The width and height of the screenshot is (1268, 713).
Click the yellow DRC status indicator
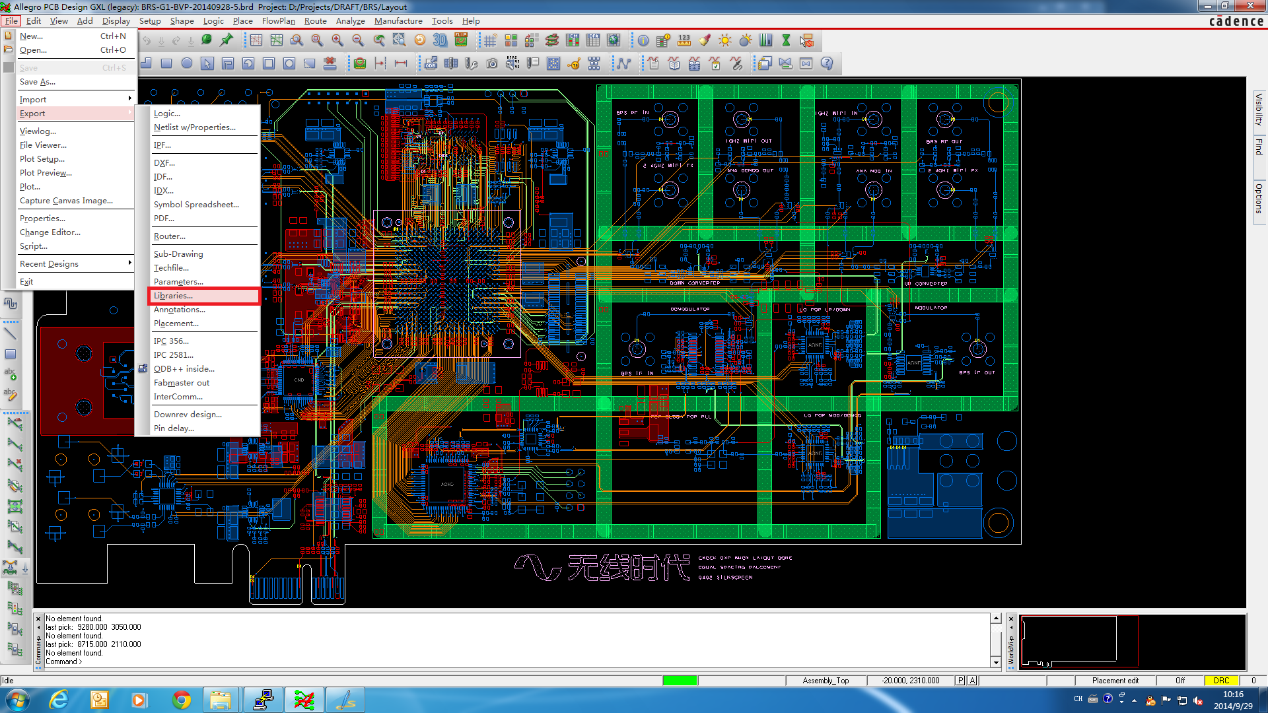(1221, 681)
